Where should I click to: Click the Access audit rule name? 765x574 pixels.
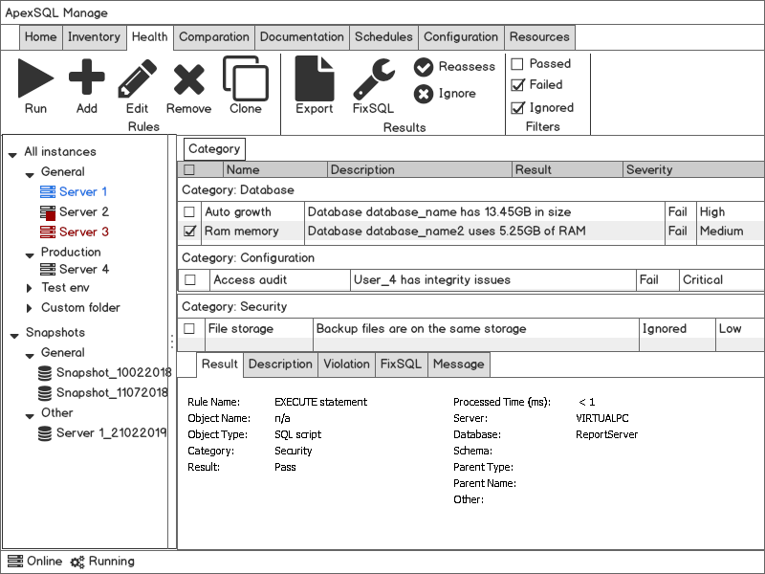click(x=251, y=279)
